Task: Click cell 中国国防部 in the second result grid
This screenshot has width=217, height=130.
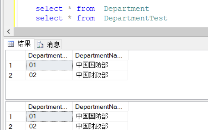Action: [100, 116]
